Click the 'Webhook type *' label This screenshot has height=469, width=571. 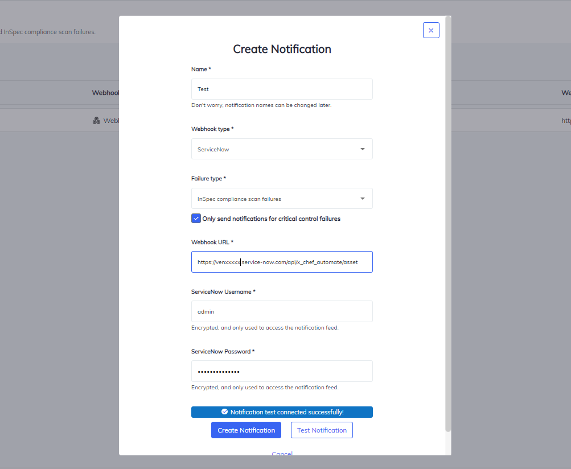pyautogui.click(x=212, y=129)
